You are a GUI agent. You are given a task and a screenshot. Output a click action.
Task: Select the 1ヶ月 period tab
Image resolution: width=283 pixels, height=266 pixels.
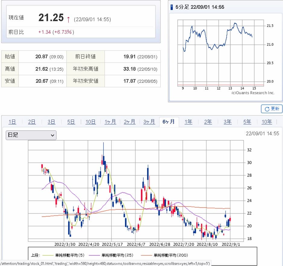[110, 122]
